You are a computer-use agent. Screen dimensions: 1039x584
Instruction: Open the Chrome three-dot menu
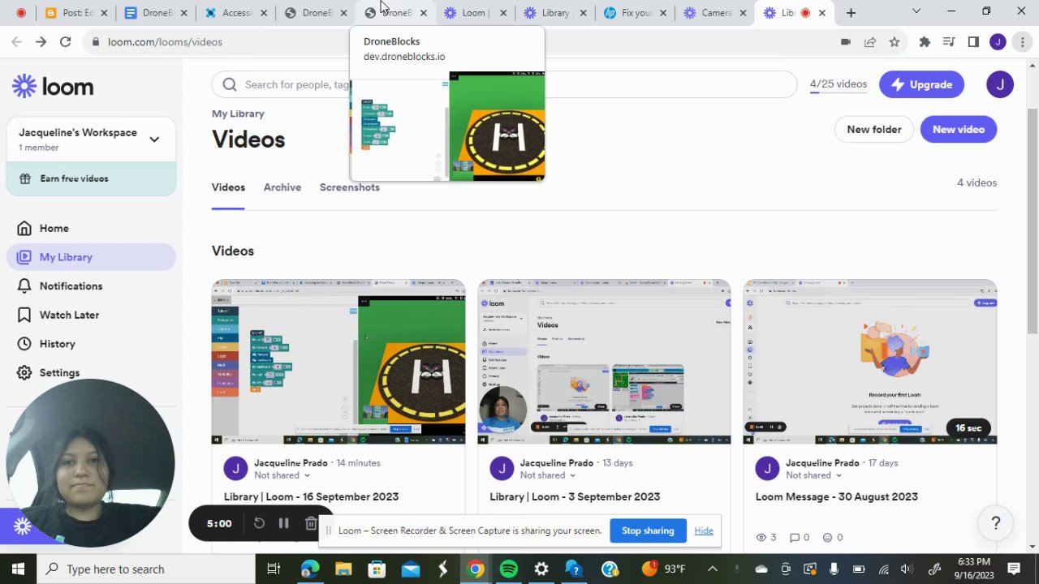point(1022,41)
